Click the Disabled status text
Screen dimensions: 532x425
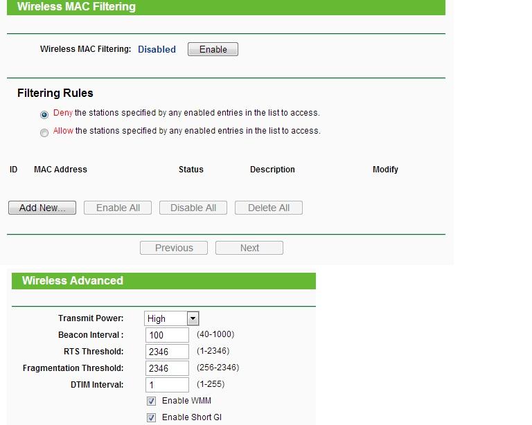coord(157,49)
